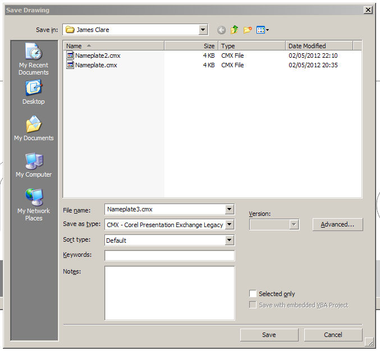This screenshot has height=351, width=380.
Task: Expand the Save as type dropdown
Action: click(x=229, y=224)
